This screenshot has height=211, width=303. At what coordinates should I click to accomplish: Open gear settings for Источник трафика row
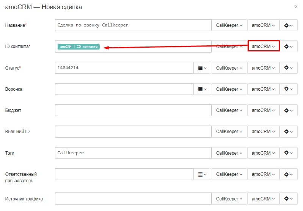288,199
